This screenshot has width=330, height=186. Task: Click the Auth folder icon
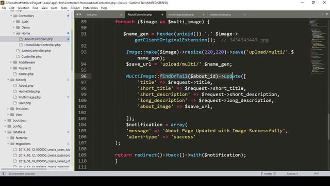[x=18, y=22]
